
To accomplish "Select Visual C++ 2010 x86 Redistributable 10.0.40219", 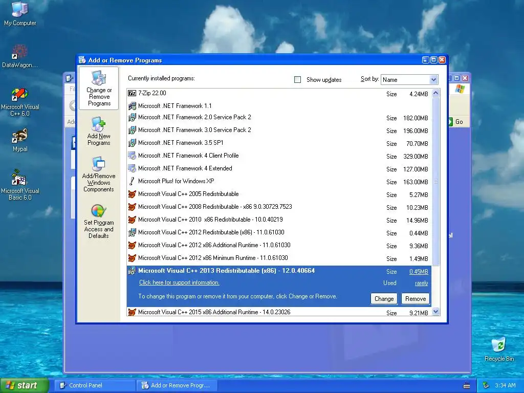I will 279,220.
